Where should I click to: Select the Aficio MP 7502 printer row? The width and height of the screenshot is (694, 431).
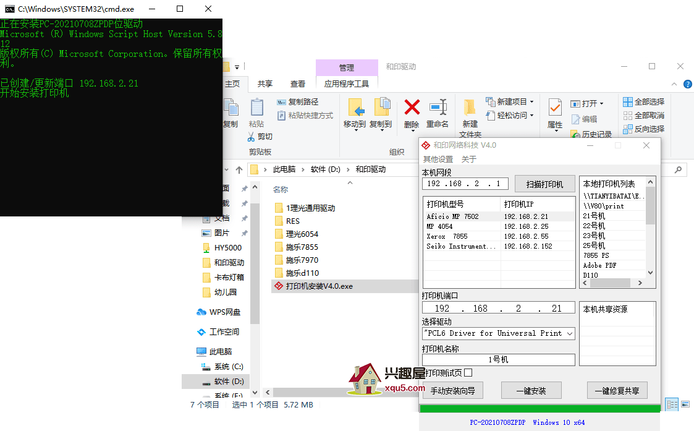click(499, 216)
